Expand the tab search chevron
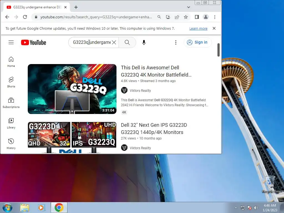Image resolution: width=284 pixels, height=213 pixels. (189, 7)
